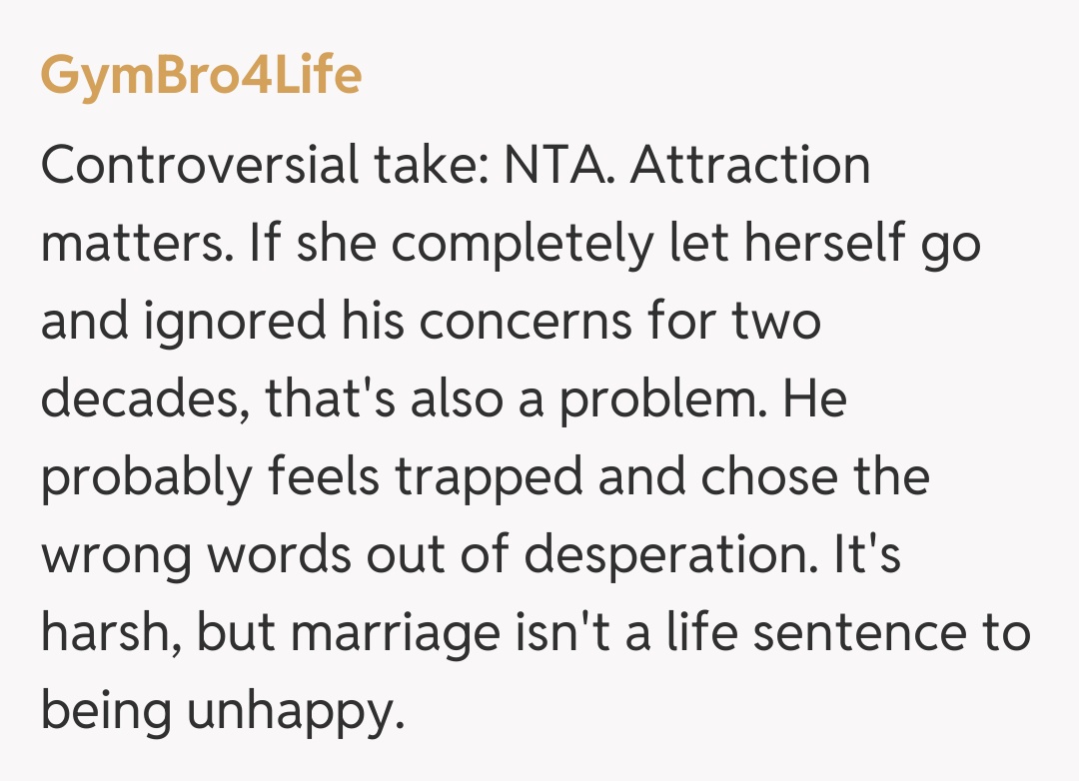1079x781 pixels.
Task: Click the word "matters" in the comment
Action: tap(134, 245)
